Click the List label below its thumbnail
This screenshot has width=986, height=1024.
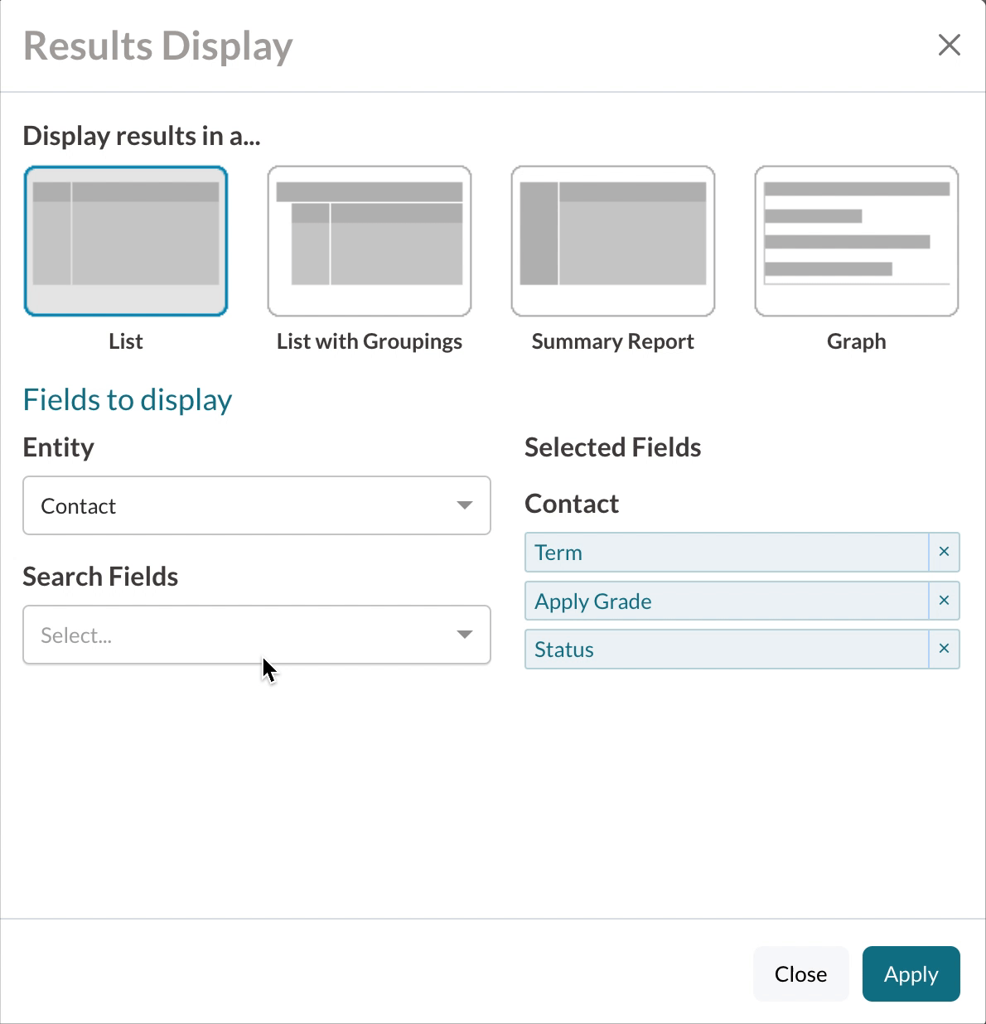click(125, 341)
